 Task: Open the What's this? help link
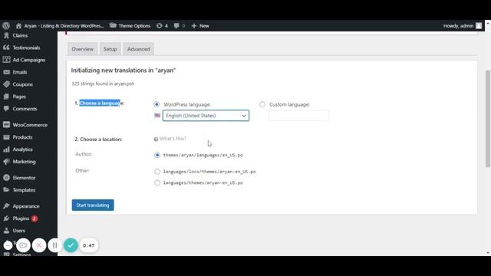coord(170,139)
